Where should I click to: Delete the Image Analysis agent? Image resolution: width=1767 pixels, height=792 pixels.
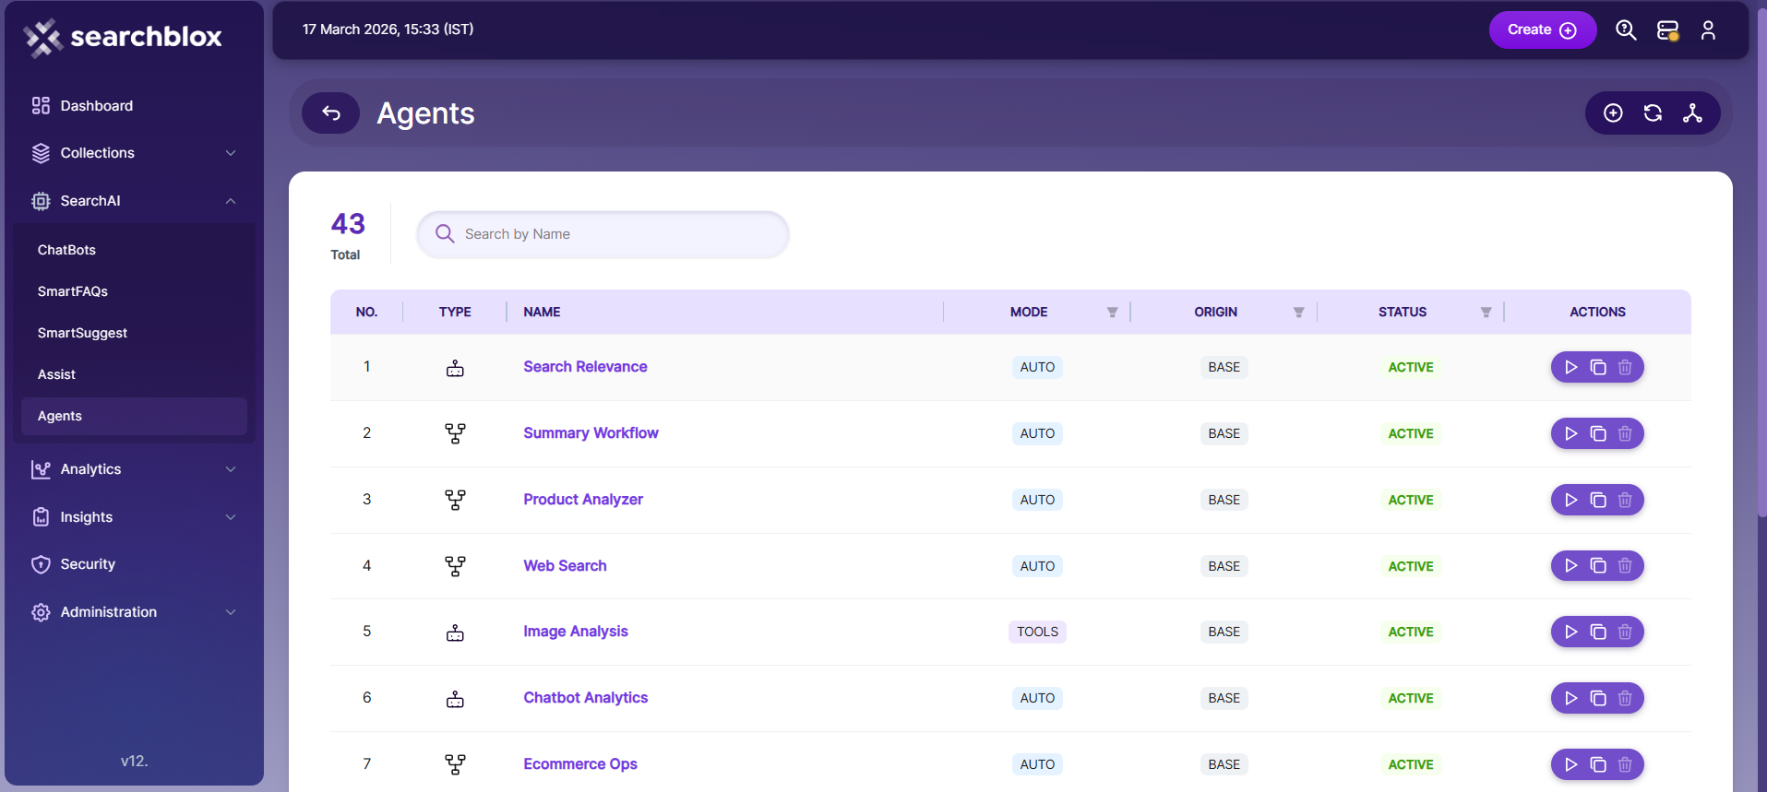click(x=1625, y=632)
